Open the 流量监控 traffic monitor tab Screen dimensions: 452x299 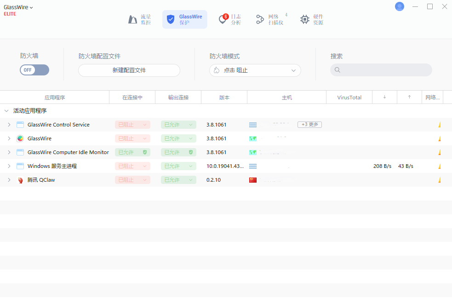[x=139, y=19]
